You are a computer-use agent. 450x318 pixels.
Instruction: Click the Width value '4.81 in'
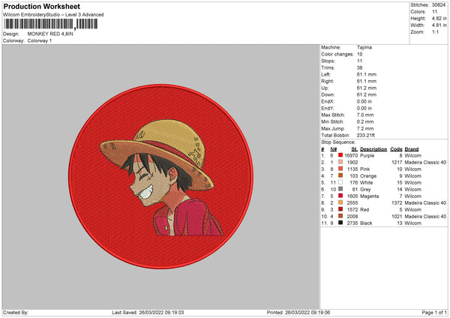pyautogui.click(x=439, y=25)
